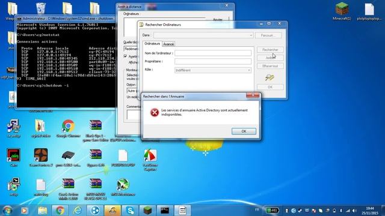The height and width of the screenshot is (216, 385).
Task: Select the blank file icon beside FastStone Capture
Action: pos(123,158)
